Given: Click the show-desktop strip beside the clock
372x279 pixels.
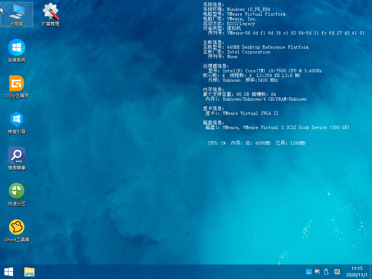Looking at the screenshot, I should [371, 272].
